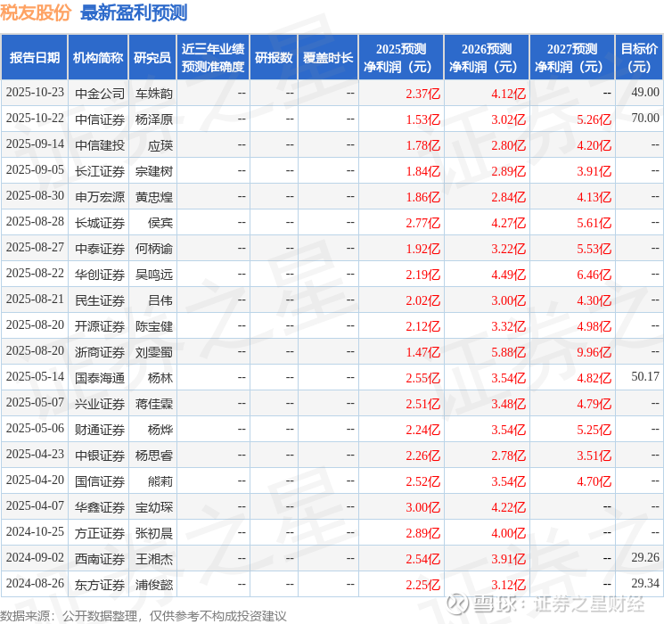
Task: Click the target price 70.00
Action: tap(645, 119)
